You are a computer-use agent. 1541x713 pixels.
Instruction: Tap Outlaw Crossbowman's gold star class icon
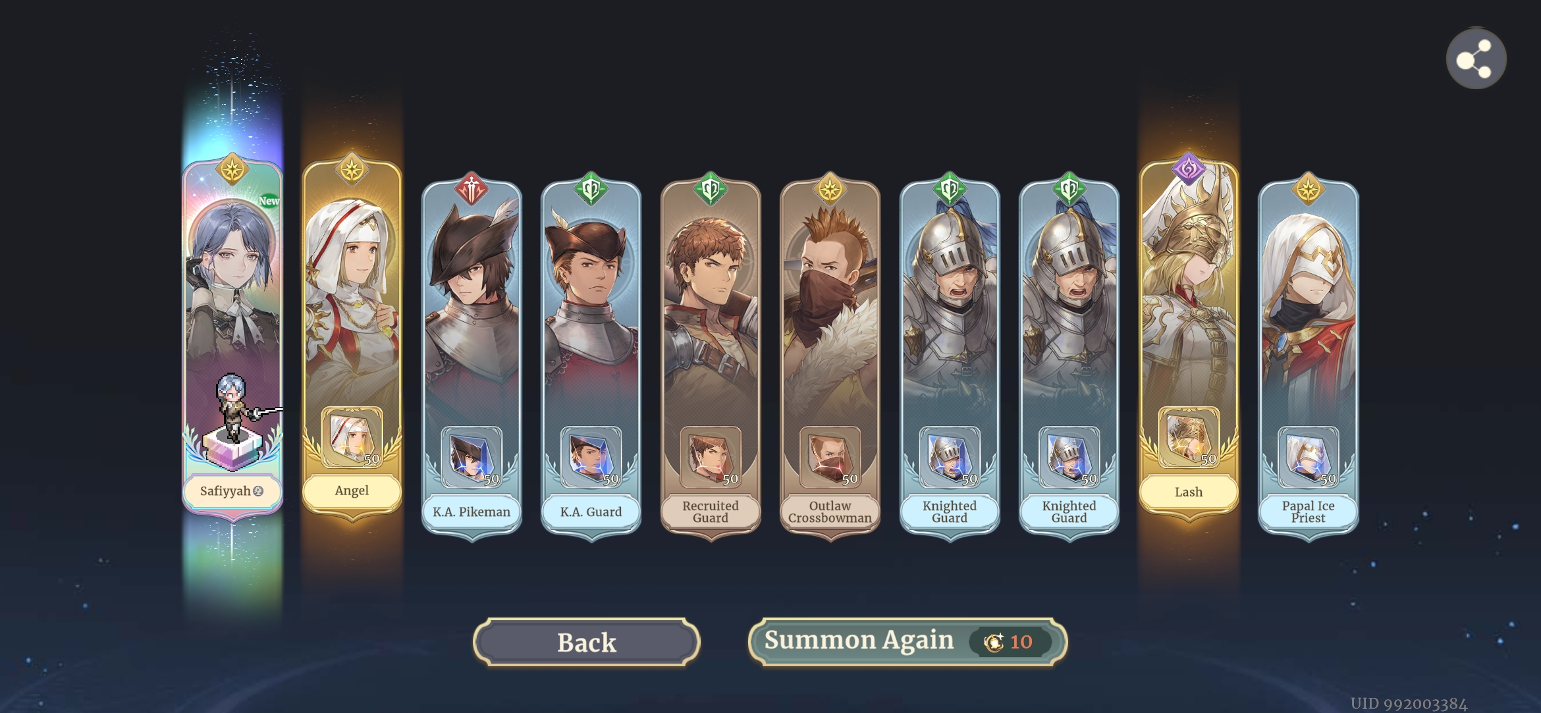coord(830,189)
